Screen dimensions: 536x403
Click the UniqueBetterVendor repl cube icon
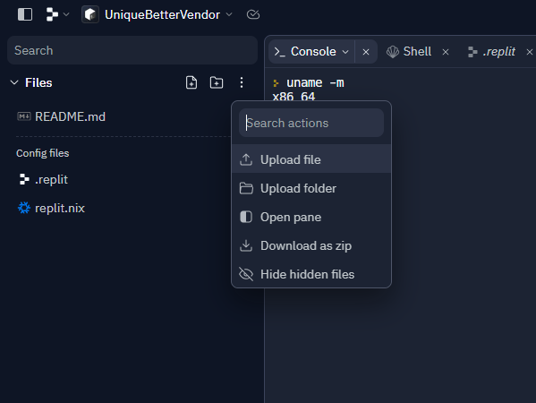point(90,14)
